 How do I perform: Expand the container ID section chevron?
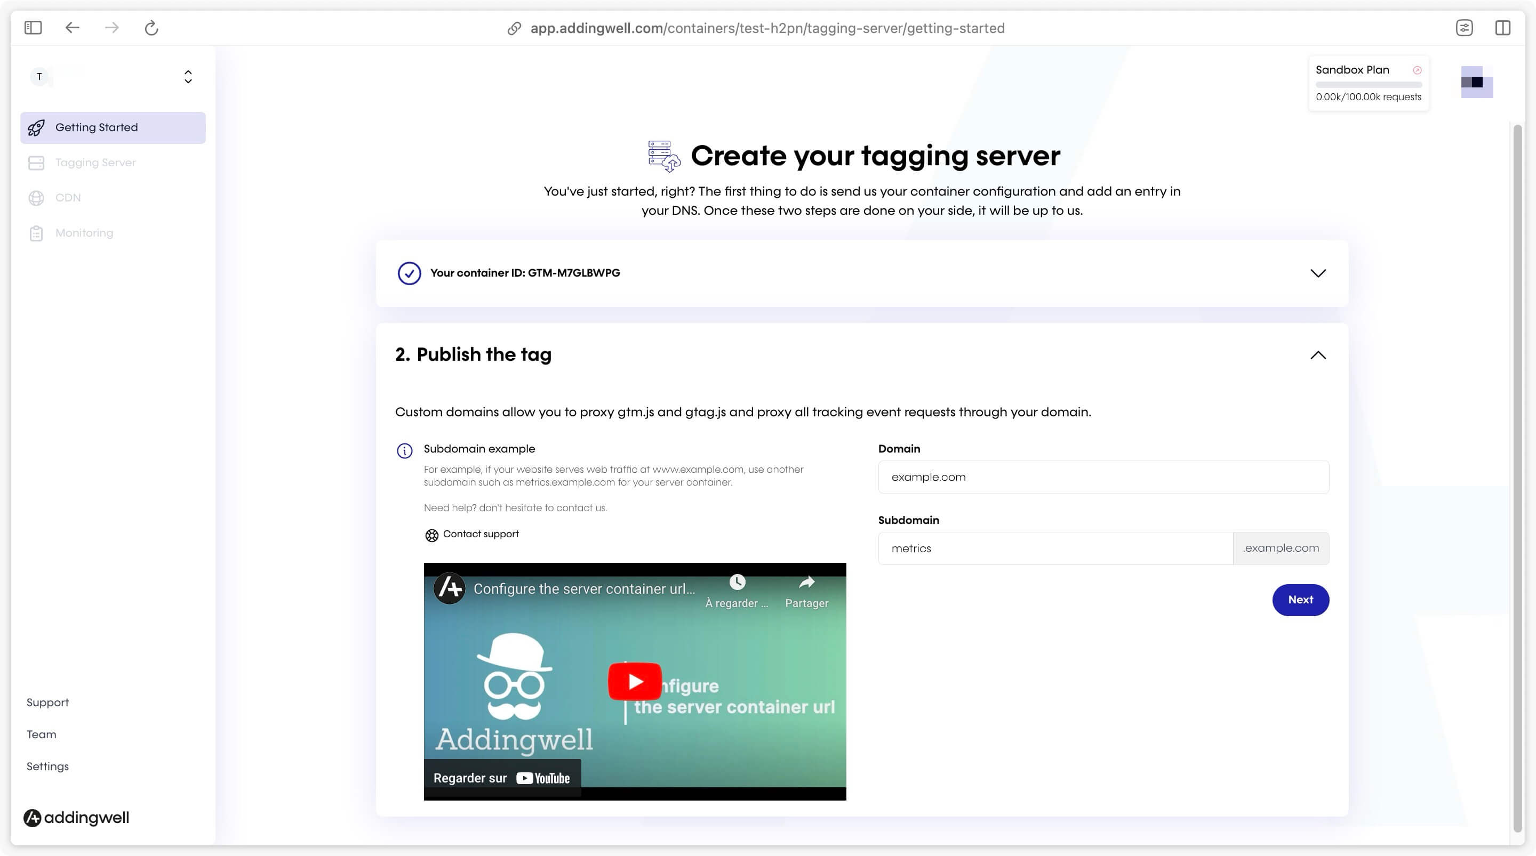tap(1318, 273)
